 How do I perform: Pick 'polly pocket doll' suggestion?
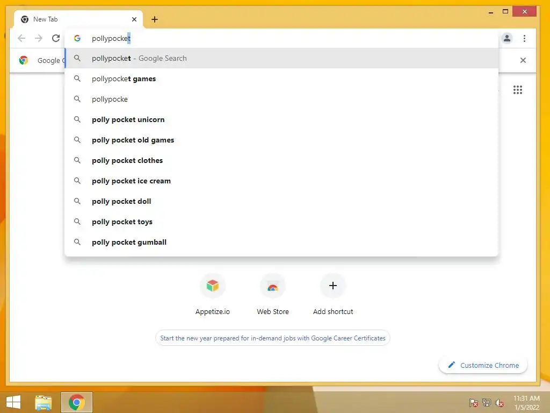click(281, 201)
